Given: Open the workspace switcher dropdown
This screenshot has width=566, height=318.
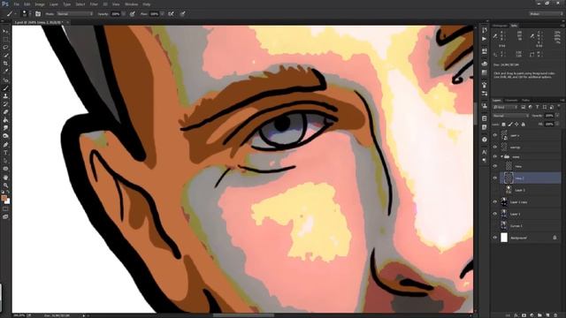Looking at the screenshot, I should pos(546,14).
